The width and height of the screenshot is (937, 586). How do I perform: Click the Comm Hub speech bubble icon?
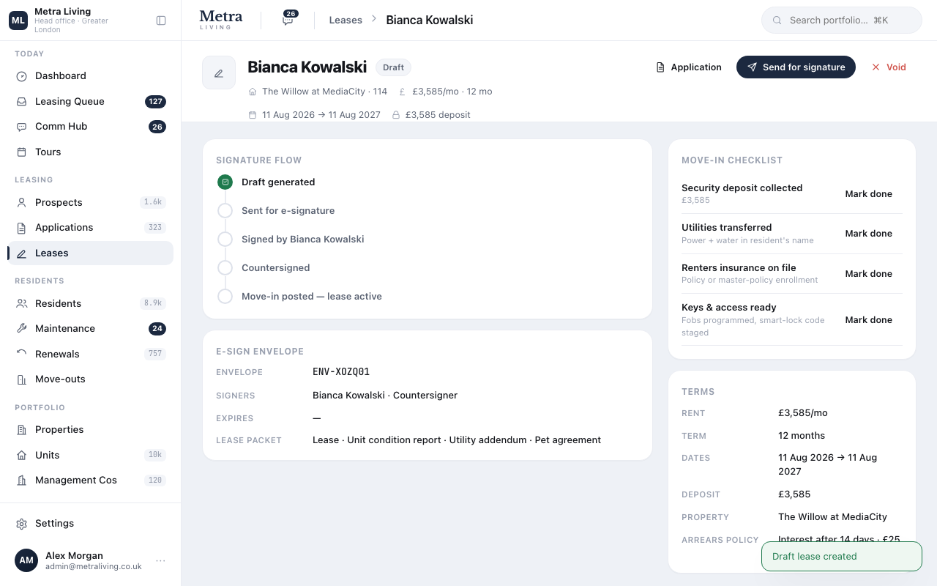pos(21,127)
